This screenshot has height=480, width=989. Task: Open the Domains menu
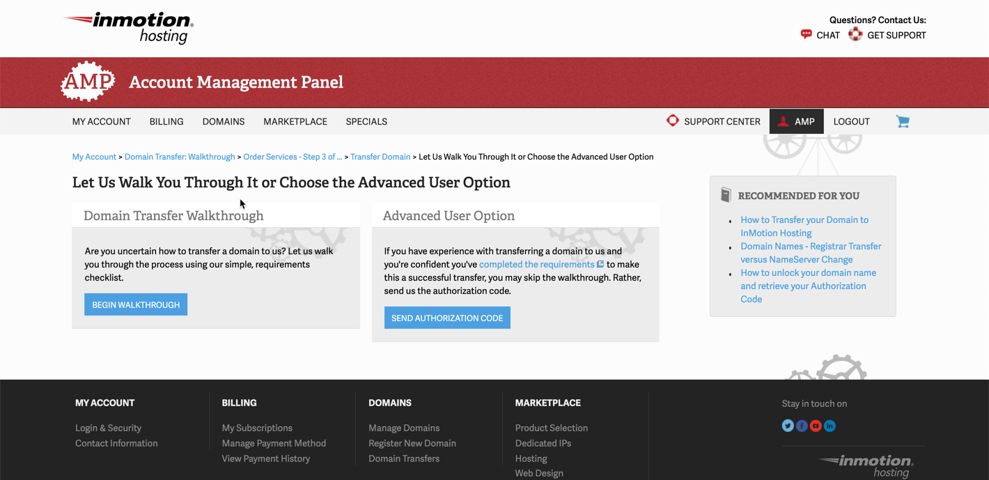[224, 121]
